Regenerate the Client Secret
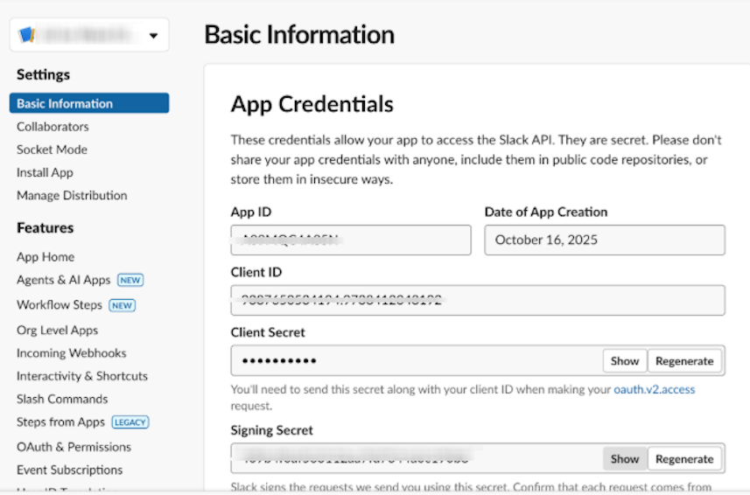 click(x=684, y=360)
